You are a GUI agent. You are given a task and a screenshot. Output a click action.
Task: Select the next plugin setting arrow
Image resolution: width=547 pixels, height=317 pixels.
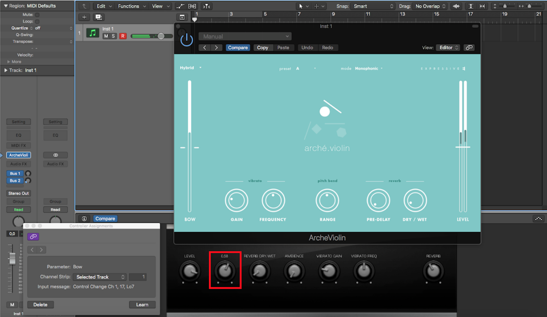[216, 48]
